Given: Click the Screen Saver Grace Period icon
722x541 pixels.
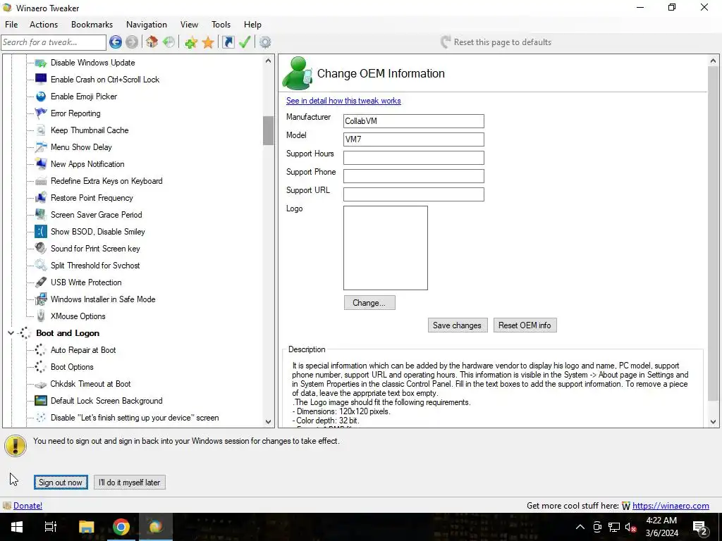Looking at the screenshot, I should tap(40, 214).
